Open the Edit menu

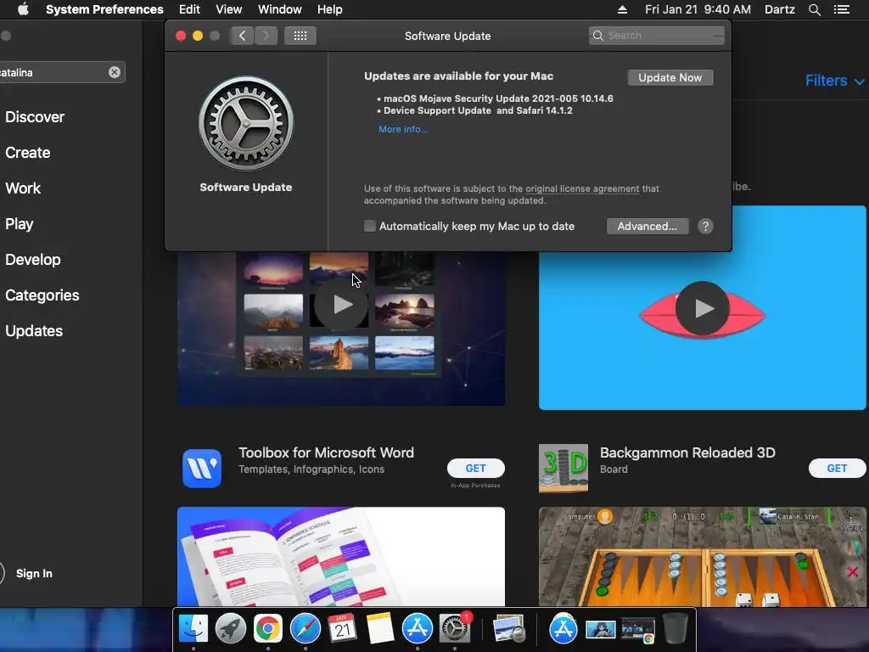(189, 9)
